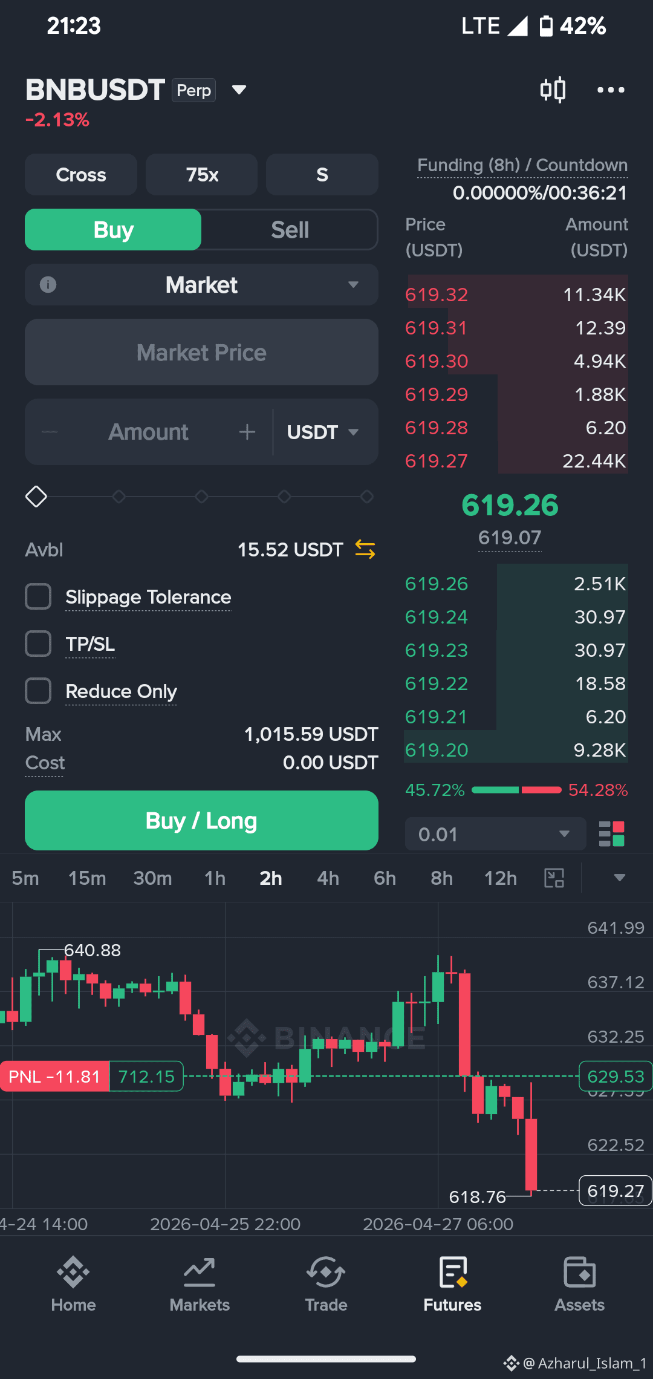Focus the Amount input field
The image size is (653, 1379).
pos(148,432)
